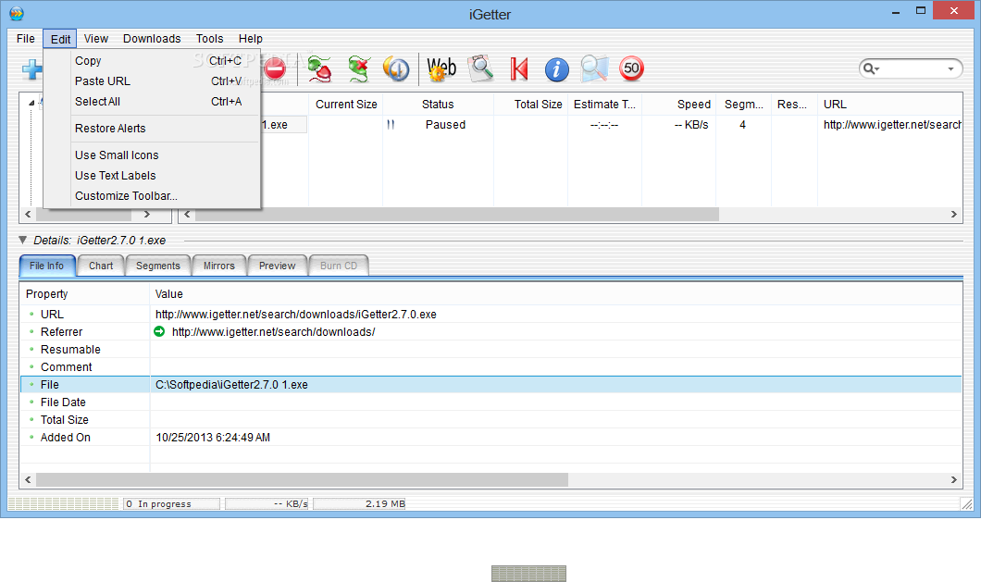Choose Use Small Icons entry

click(152, 155)
